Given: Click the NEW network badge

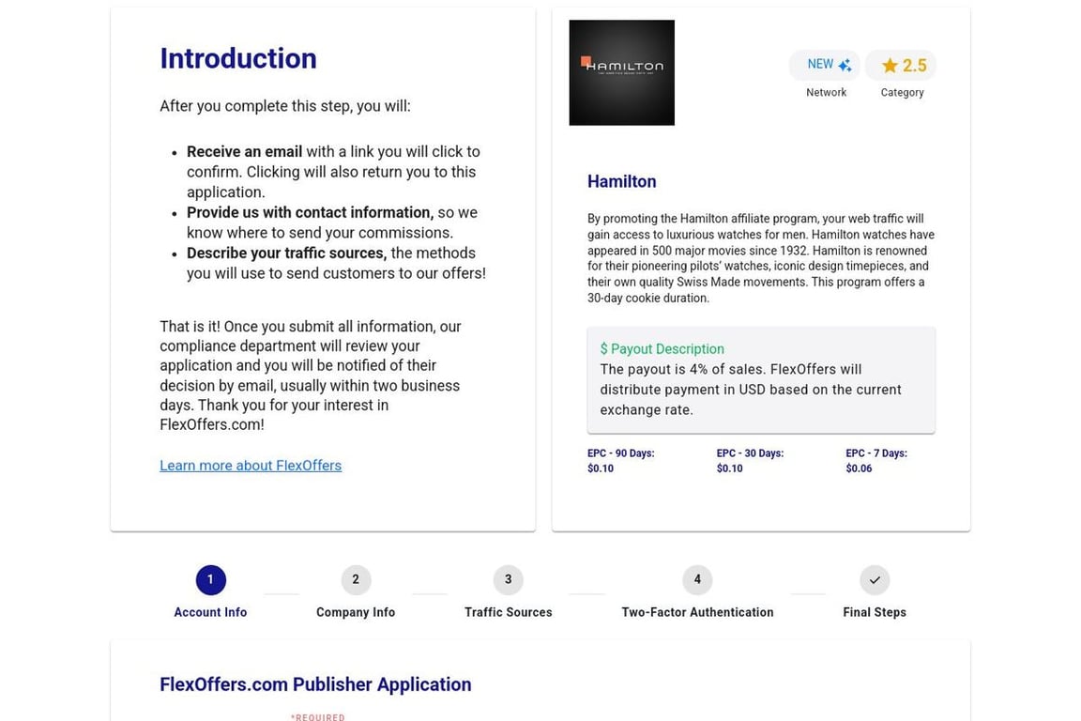Looking at the screenshot, I should click(x=825, y=65).
